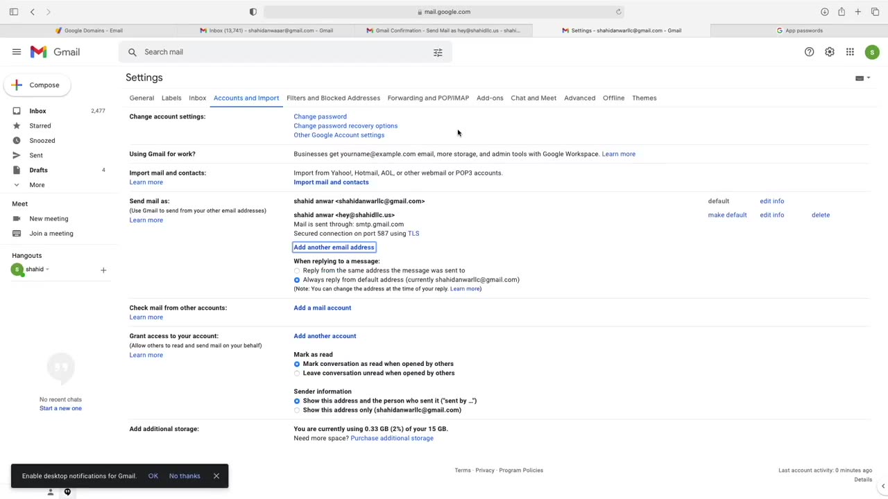
Task: Click the browser sidebar toggle icon
Action: point(13,12)
